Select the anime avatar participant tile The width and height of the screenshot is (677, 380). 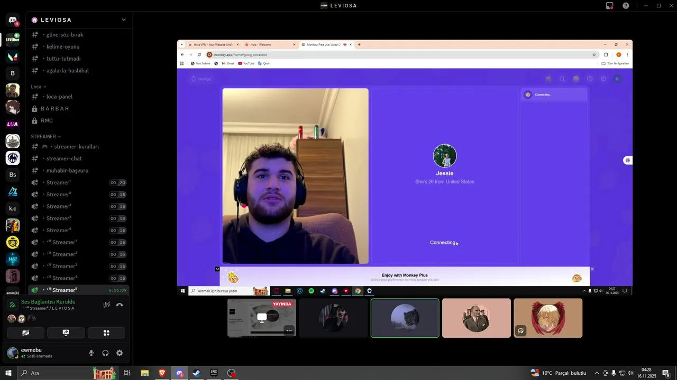coord(548,318)
